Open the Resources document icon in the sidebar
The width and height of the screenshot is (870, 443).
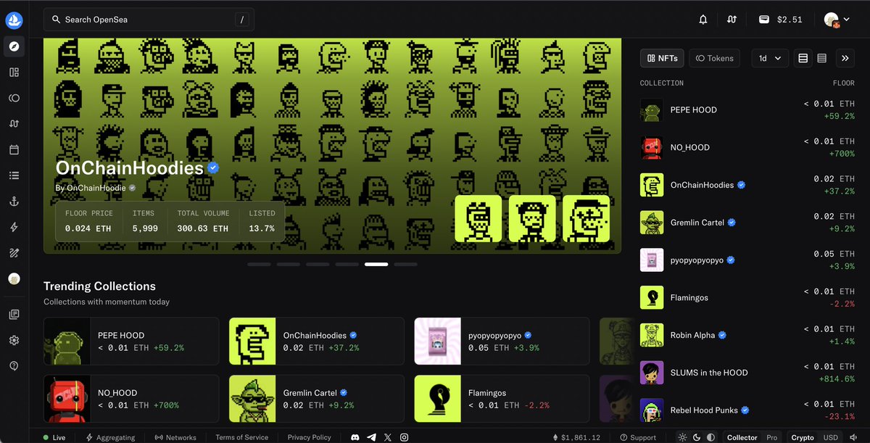click(x=14, y=315)
